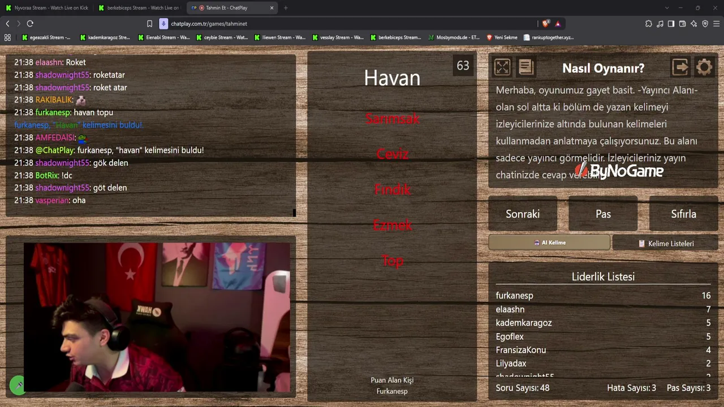The image size is (724, 407).
Task: Click the "Hata Sayısı: 3" counter
Action: point(631,388)
